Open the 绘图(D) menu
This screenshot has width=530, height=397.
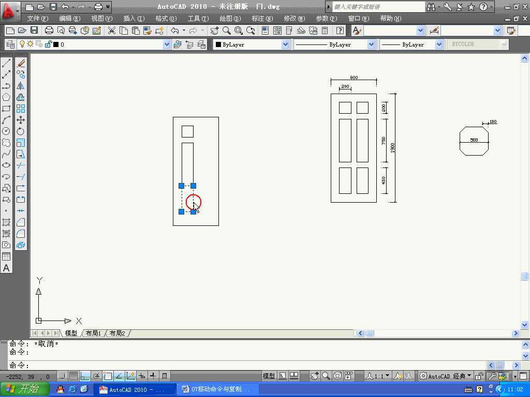tap(230, 19)
